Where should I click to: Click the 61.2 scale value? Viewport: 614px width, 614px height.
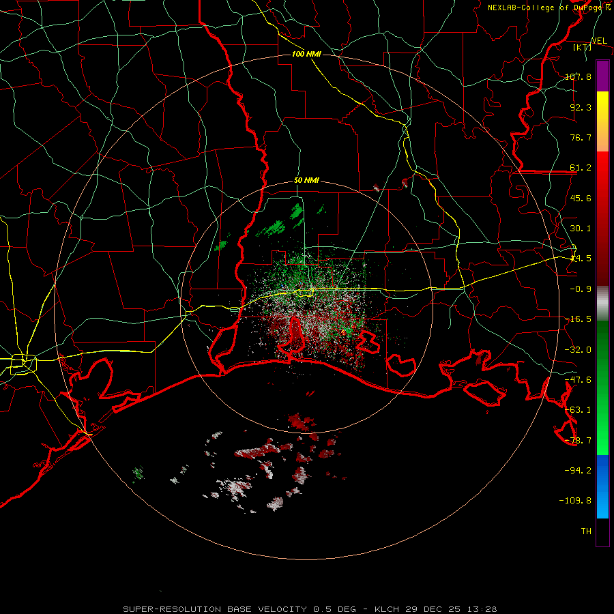click(x=581, y=168)
